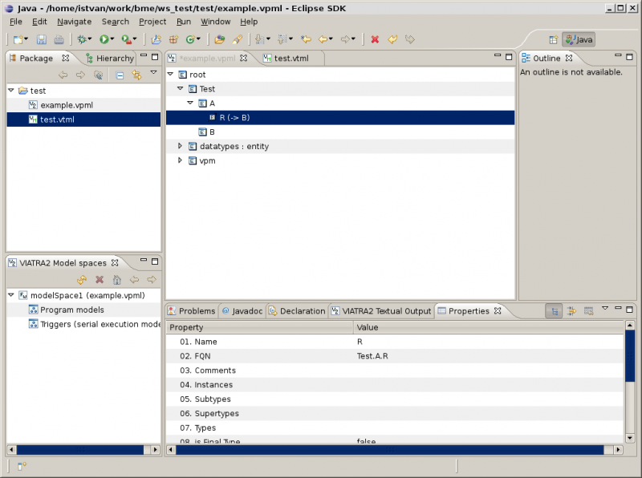Click the Open Perspective icon

click(x=553, y=39)
